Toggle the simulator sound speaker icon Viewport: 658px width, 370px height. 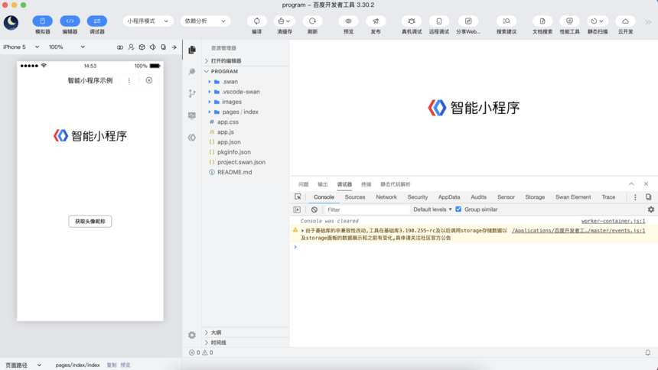153,47
